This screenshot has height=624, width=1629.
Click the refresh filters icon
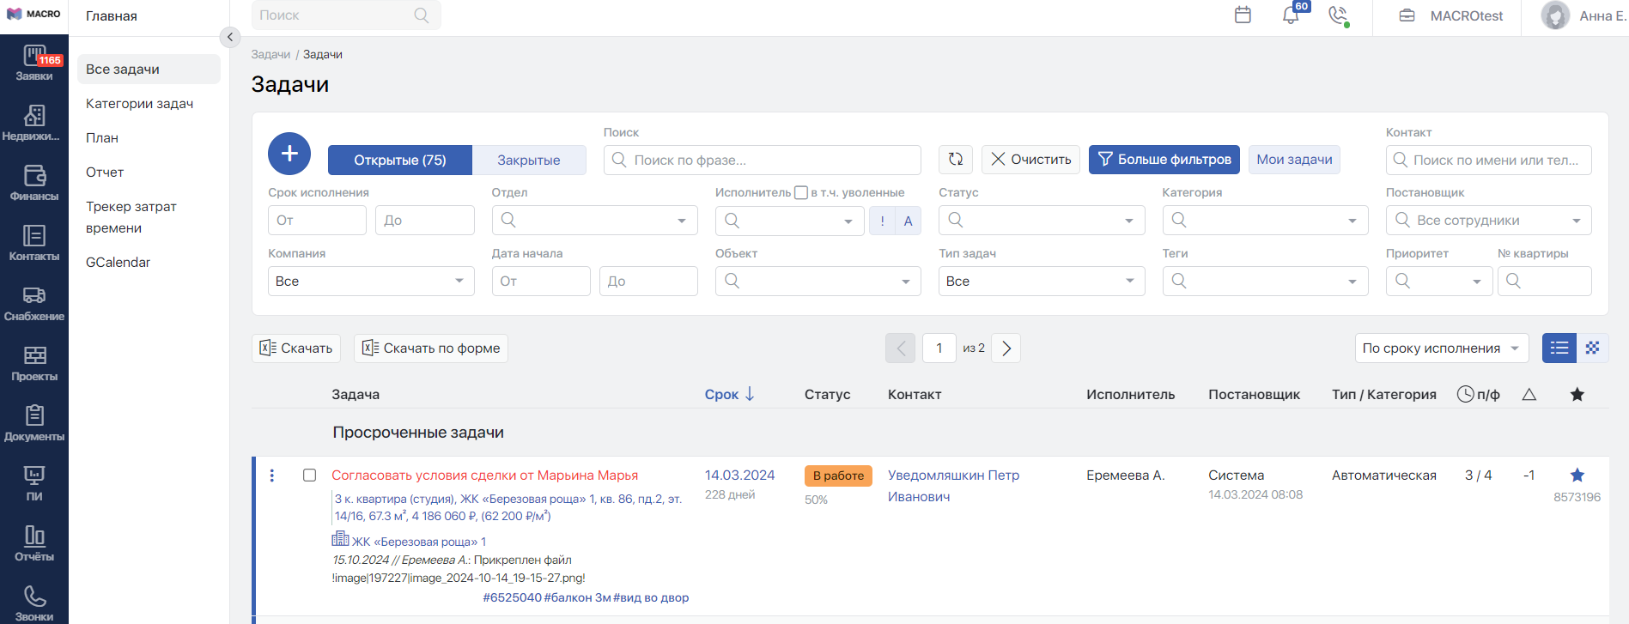pyautogui.click(x=956, y=160)
